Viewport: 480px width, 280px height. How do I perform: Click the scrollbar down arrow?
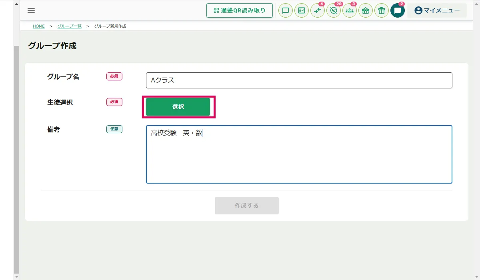[x=16, y=277]
